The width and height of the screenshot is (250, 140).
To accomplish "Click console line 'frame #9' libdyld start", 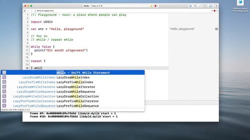I will tap(73, 113).
